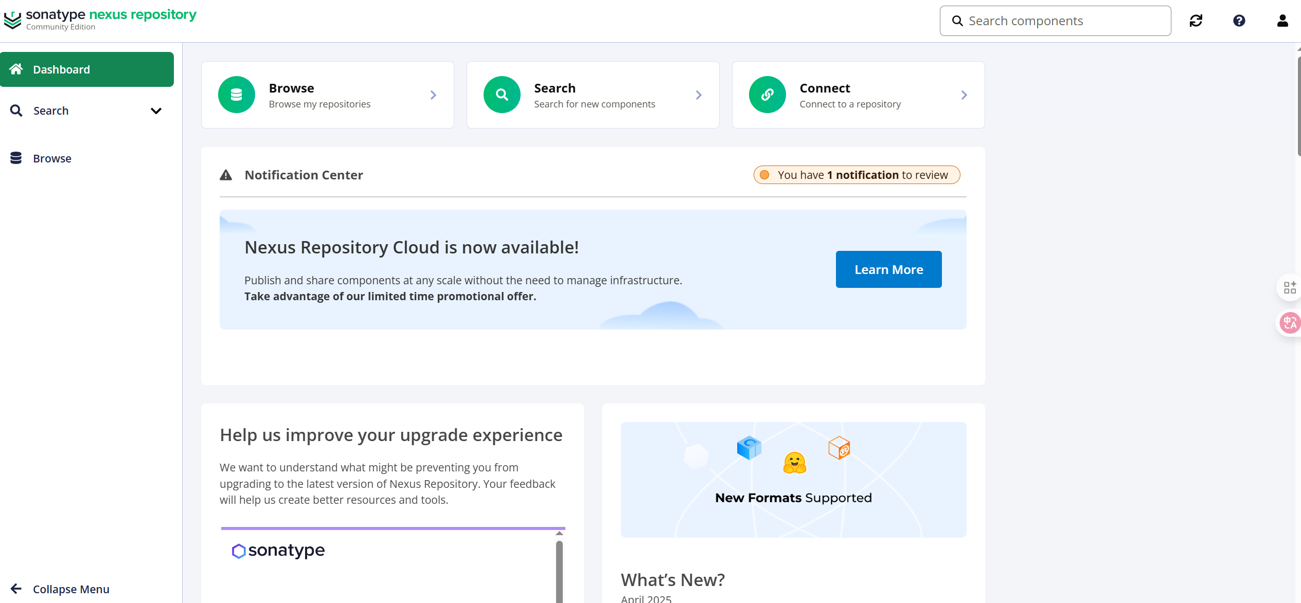Open the Connect to a repository card
The image size is (1301, 603).
tap(859, 95)
